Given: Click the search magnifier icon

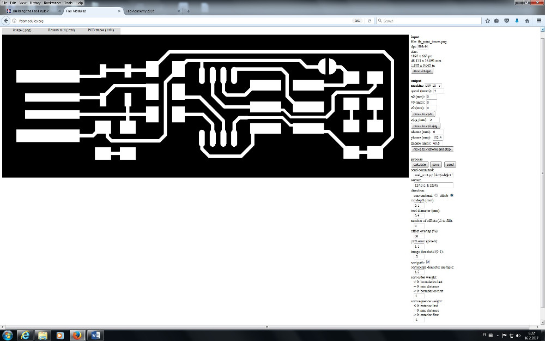Looking at the screenshot, I should point(380,21).
